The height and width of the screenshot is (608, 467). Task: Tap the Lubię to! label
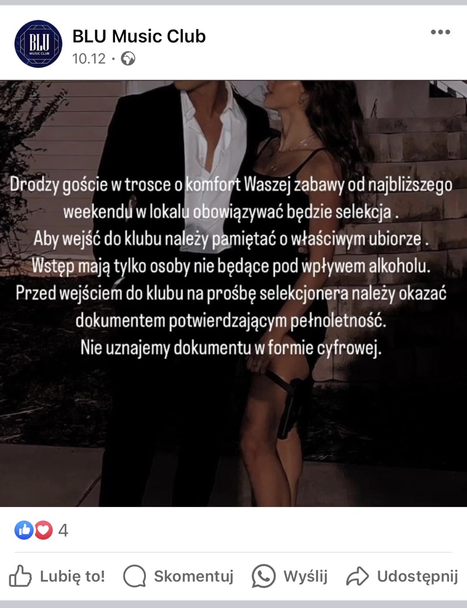(72, 576)
